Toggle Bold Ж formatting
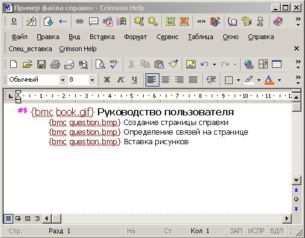Viewport: 305px width, 238px height. 107,80
